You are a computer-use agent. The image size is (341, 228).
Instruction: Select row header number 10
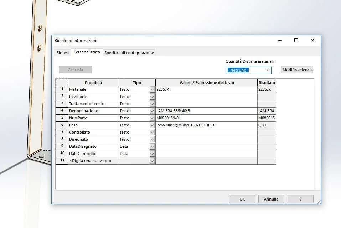tap(62, 154)
